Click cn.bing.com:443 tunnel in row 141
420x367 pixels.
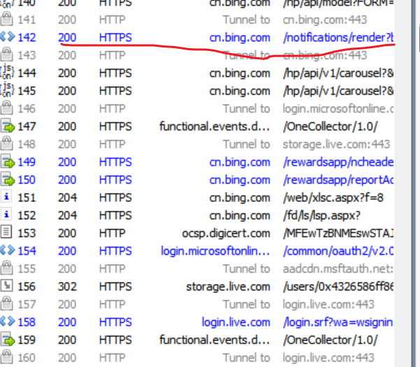point(325,20)
